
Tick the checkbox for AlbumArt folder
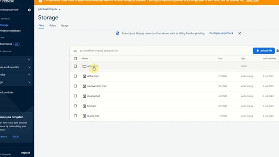(75, 66)
